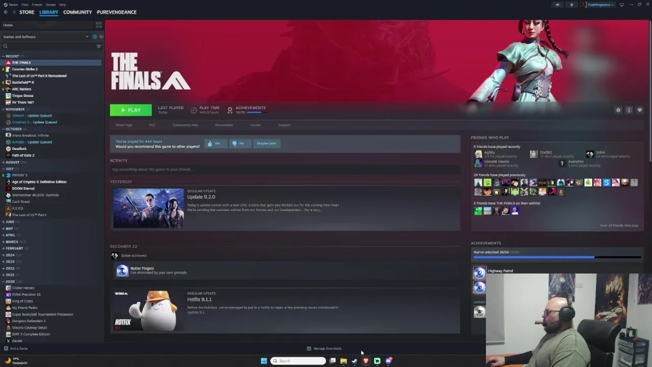Open notifications bell icon
This screenshot has width=652, height=367.
(572, 5)
